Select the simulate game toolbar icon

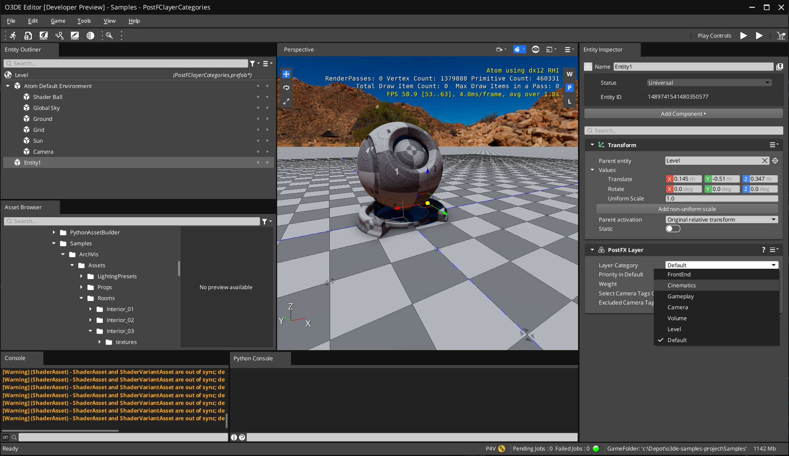[12, 35]
